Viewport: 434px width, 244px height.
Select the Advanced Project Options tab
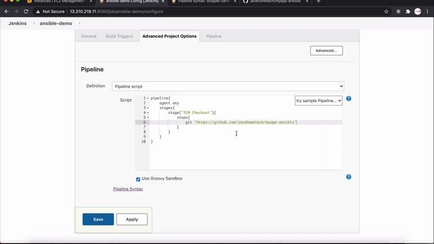click(x=170, y=36)
